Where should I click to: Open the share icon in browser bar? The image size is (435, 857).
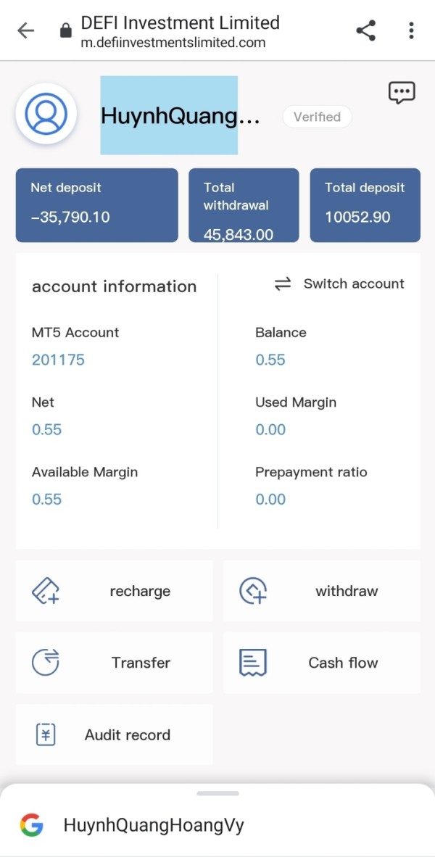pos(365,30)
